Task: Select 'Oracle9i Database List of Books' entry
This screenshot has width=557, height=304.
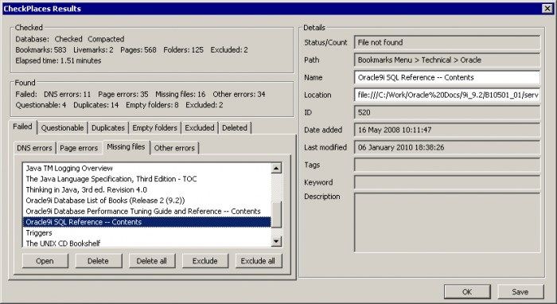Action: pyautogui.click(x=146, y=201)
